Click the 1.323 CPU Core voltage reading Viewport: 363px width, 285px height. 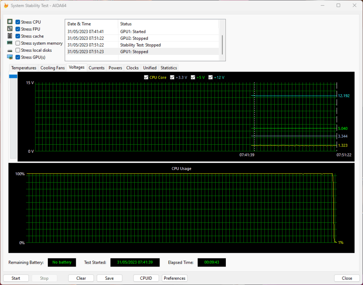tap(343, 145)
